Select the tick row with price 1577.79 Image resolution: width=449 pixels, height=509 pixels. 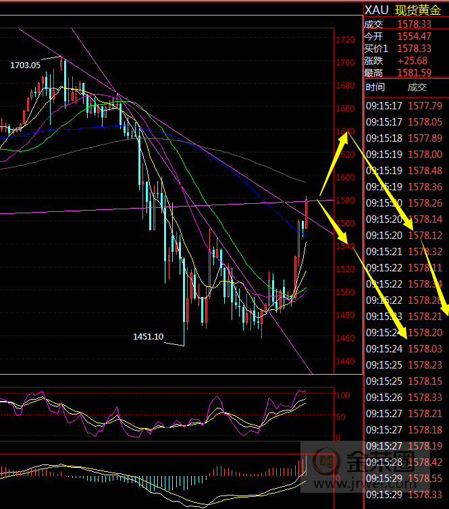[x=405, y=106]
